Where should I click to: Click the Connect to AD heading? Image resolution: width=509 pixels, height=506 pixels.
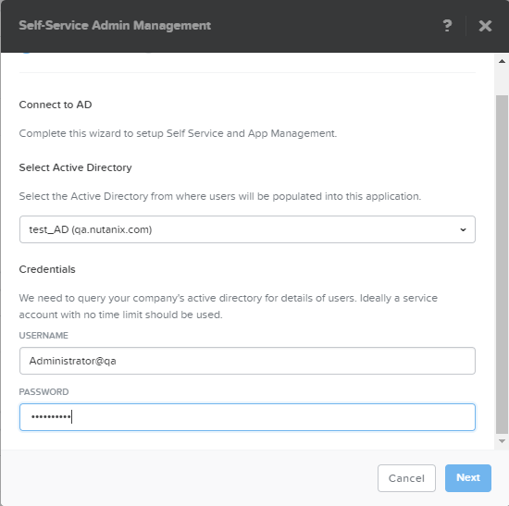click(56, 105)
